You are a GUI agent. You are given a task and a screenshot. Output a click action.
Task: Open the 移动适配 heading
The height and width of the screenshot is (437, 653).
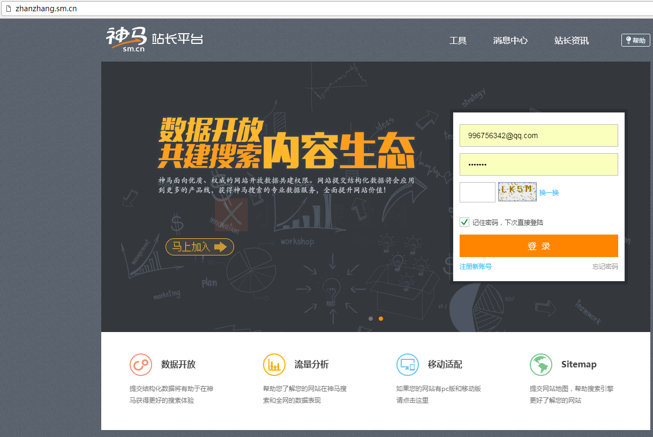click(445, 365)
